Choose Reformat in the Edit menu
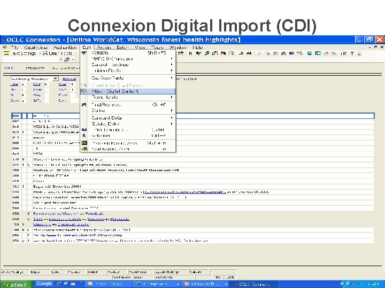385x288 pixels. pos(128,135)
